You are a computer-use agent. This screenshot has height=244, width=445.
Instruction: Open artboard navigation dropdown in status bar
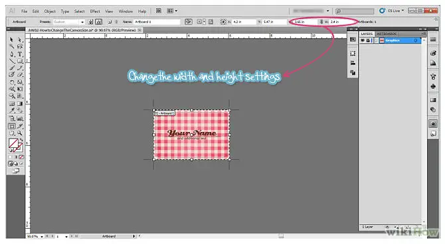pos(66,236)
